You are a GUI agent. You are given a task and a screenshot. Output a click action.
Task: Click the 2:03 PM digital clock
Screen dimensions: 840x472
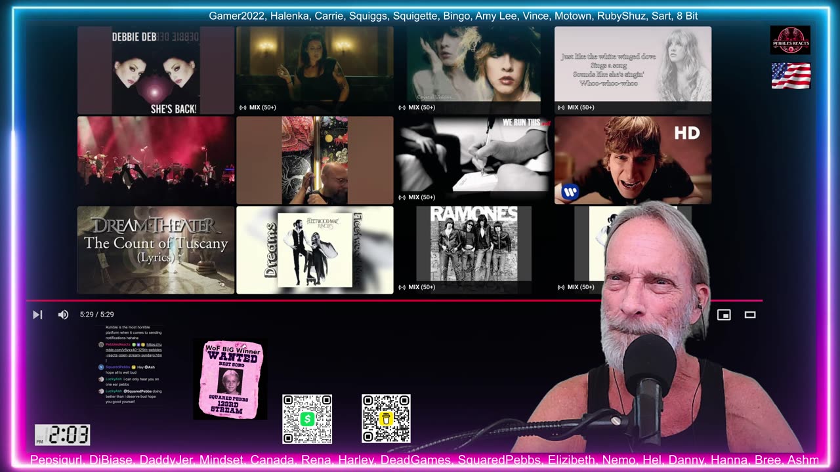click(62, 435)
